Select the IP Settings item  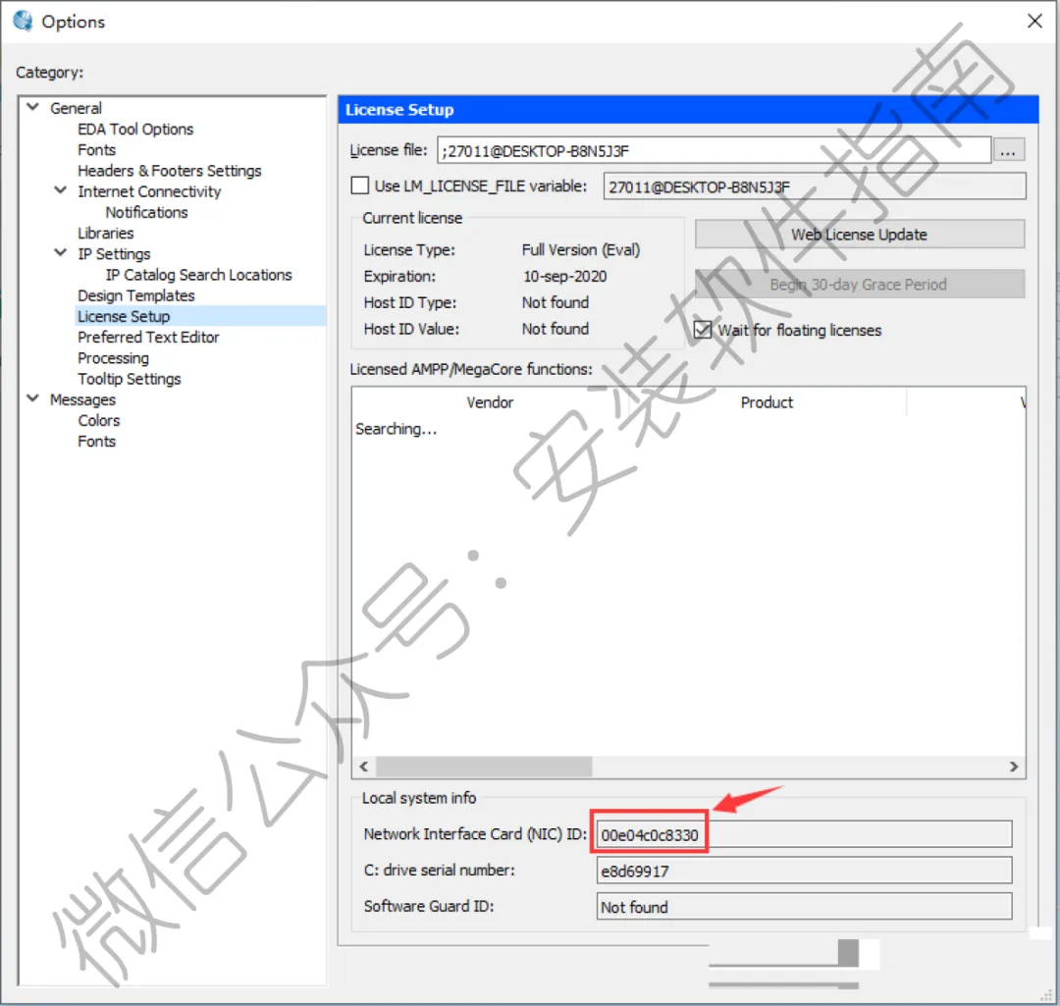tap(114, 254)
